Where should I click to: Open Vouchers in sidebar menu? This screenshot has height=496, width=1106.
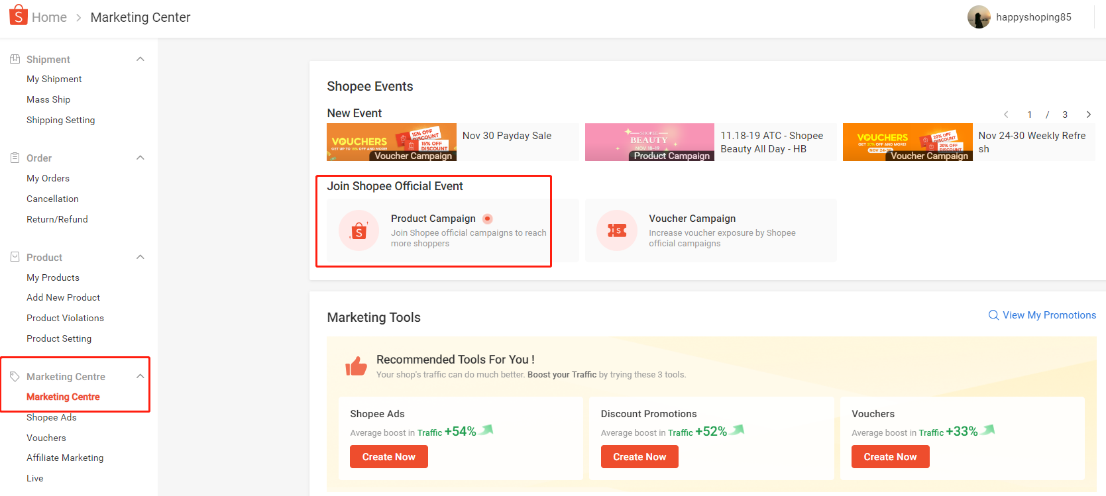coord(46,438)
